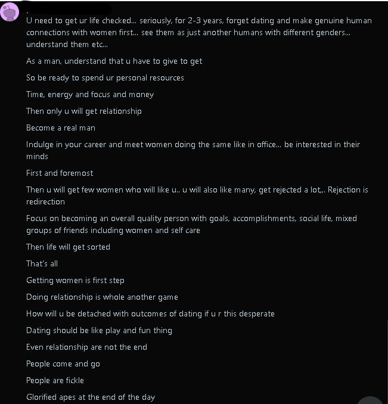Tap the gray floating circle button at bottom right
The image size is (388, 404).
click(x=371, y=400)
